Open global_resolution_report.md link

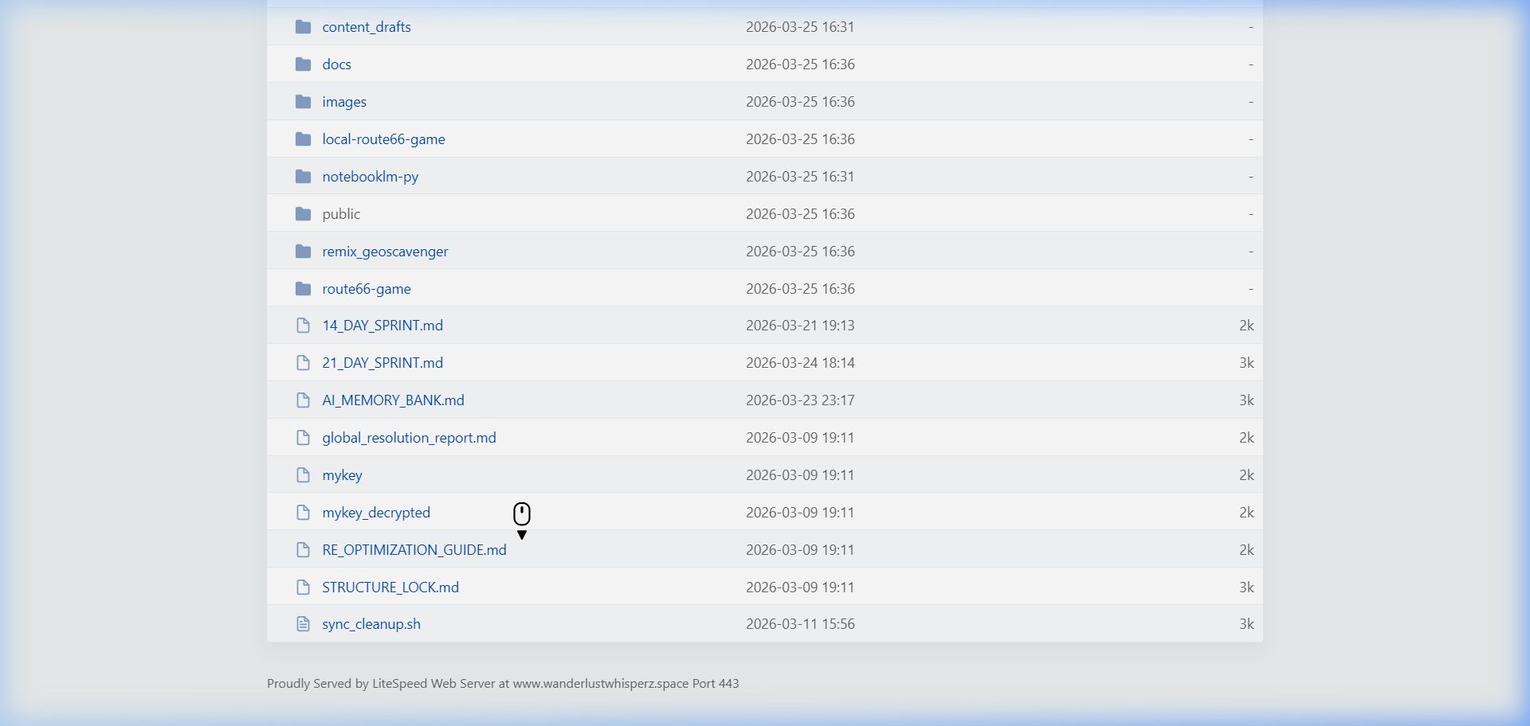(409, 438)
